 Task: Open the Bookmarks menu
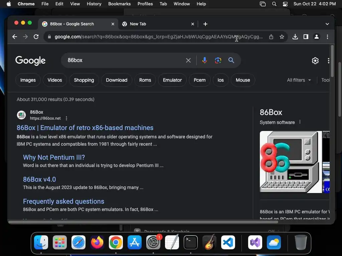(x=119, y=4)
